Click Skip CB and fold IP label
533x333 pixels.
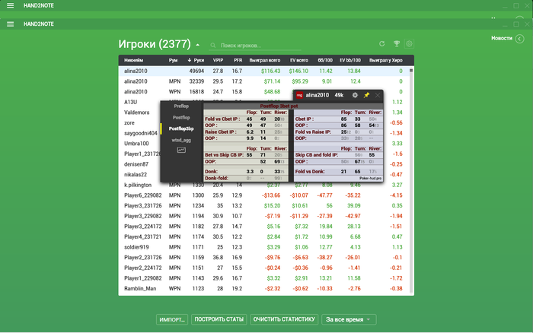(x=317, y=155)
